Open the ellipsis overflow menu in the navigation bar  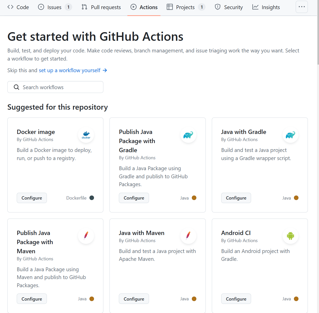tap(302, 7)
